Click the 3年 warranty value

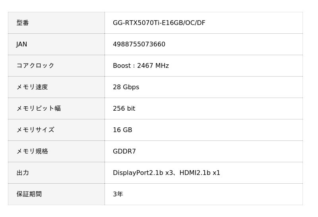point(118,194)
